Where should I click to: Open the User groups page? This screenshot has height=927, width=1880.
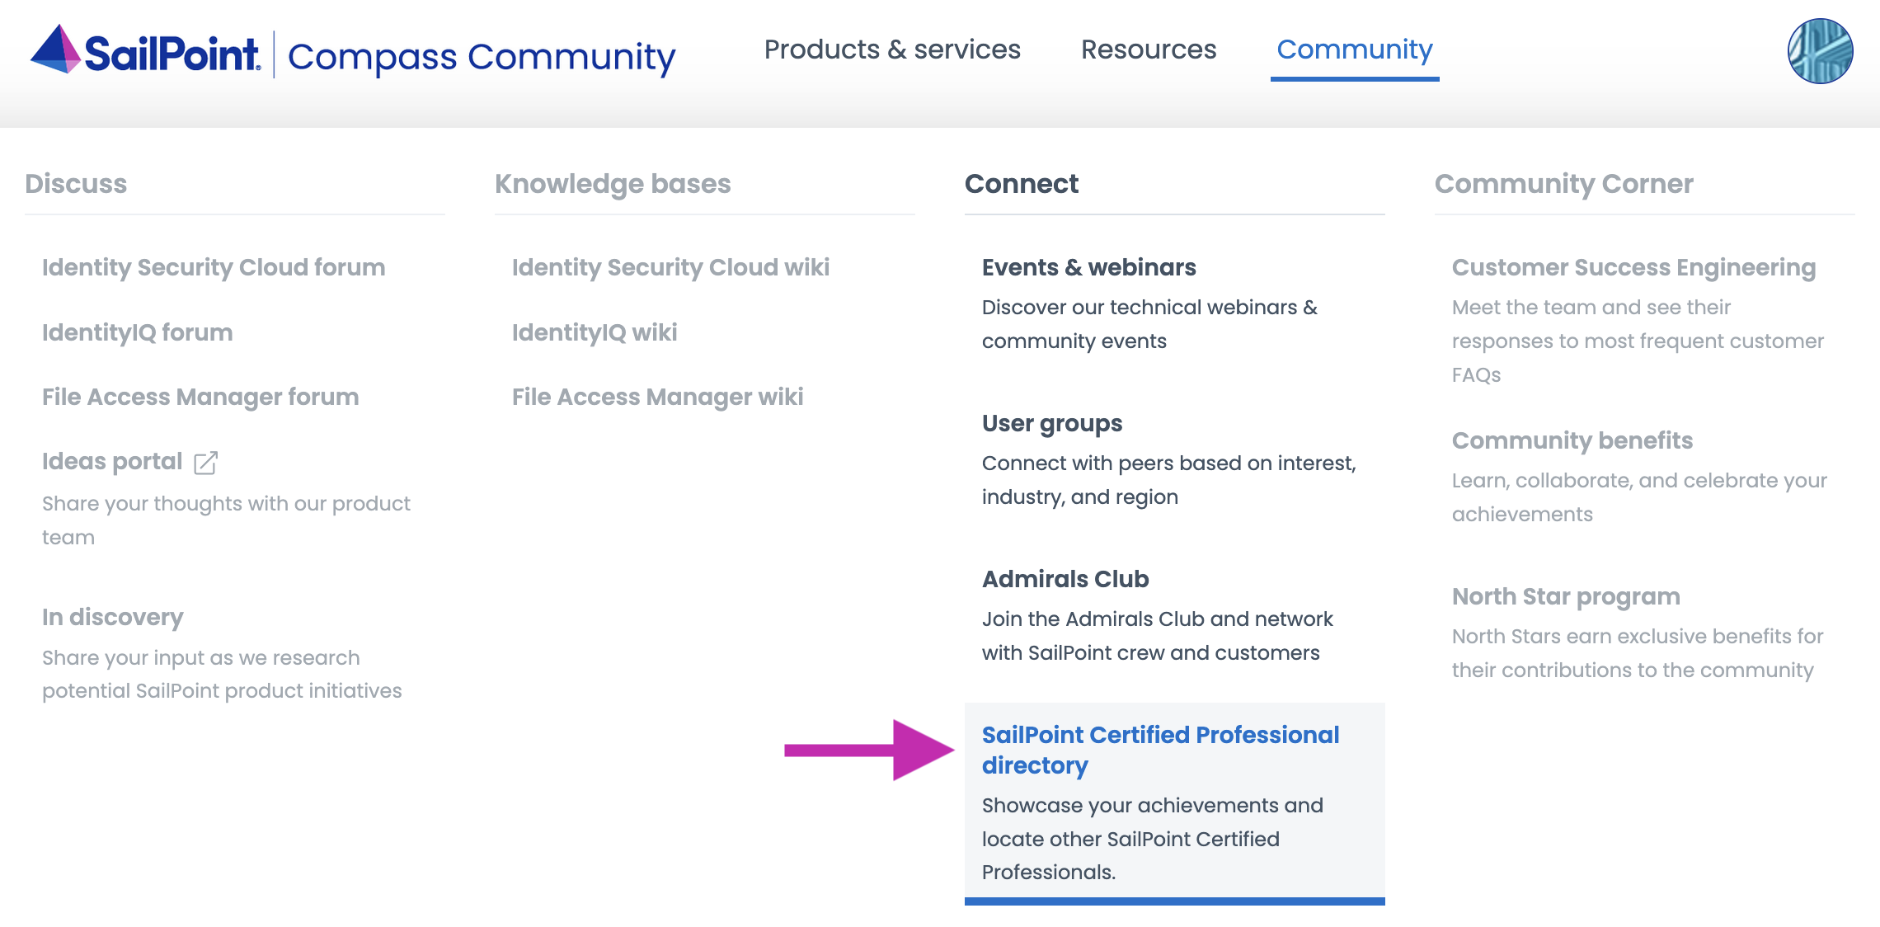pyautogui.click(x=1051, y=423)
